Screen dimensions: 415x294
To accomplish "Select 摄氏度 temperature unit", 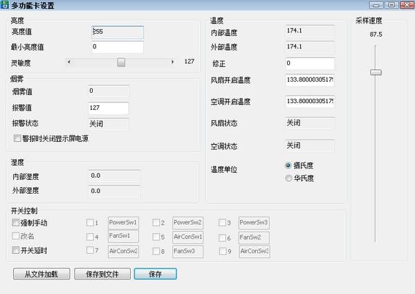I will point(288,166).
